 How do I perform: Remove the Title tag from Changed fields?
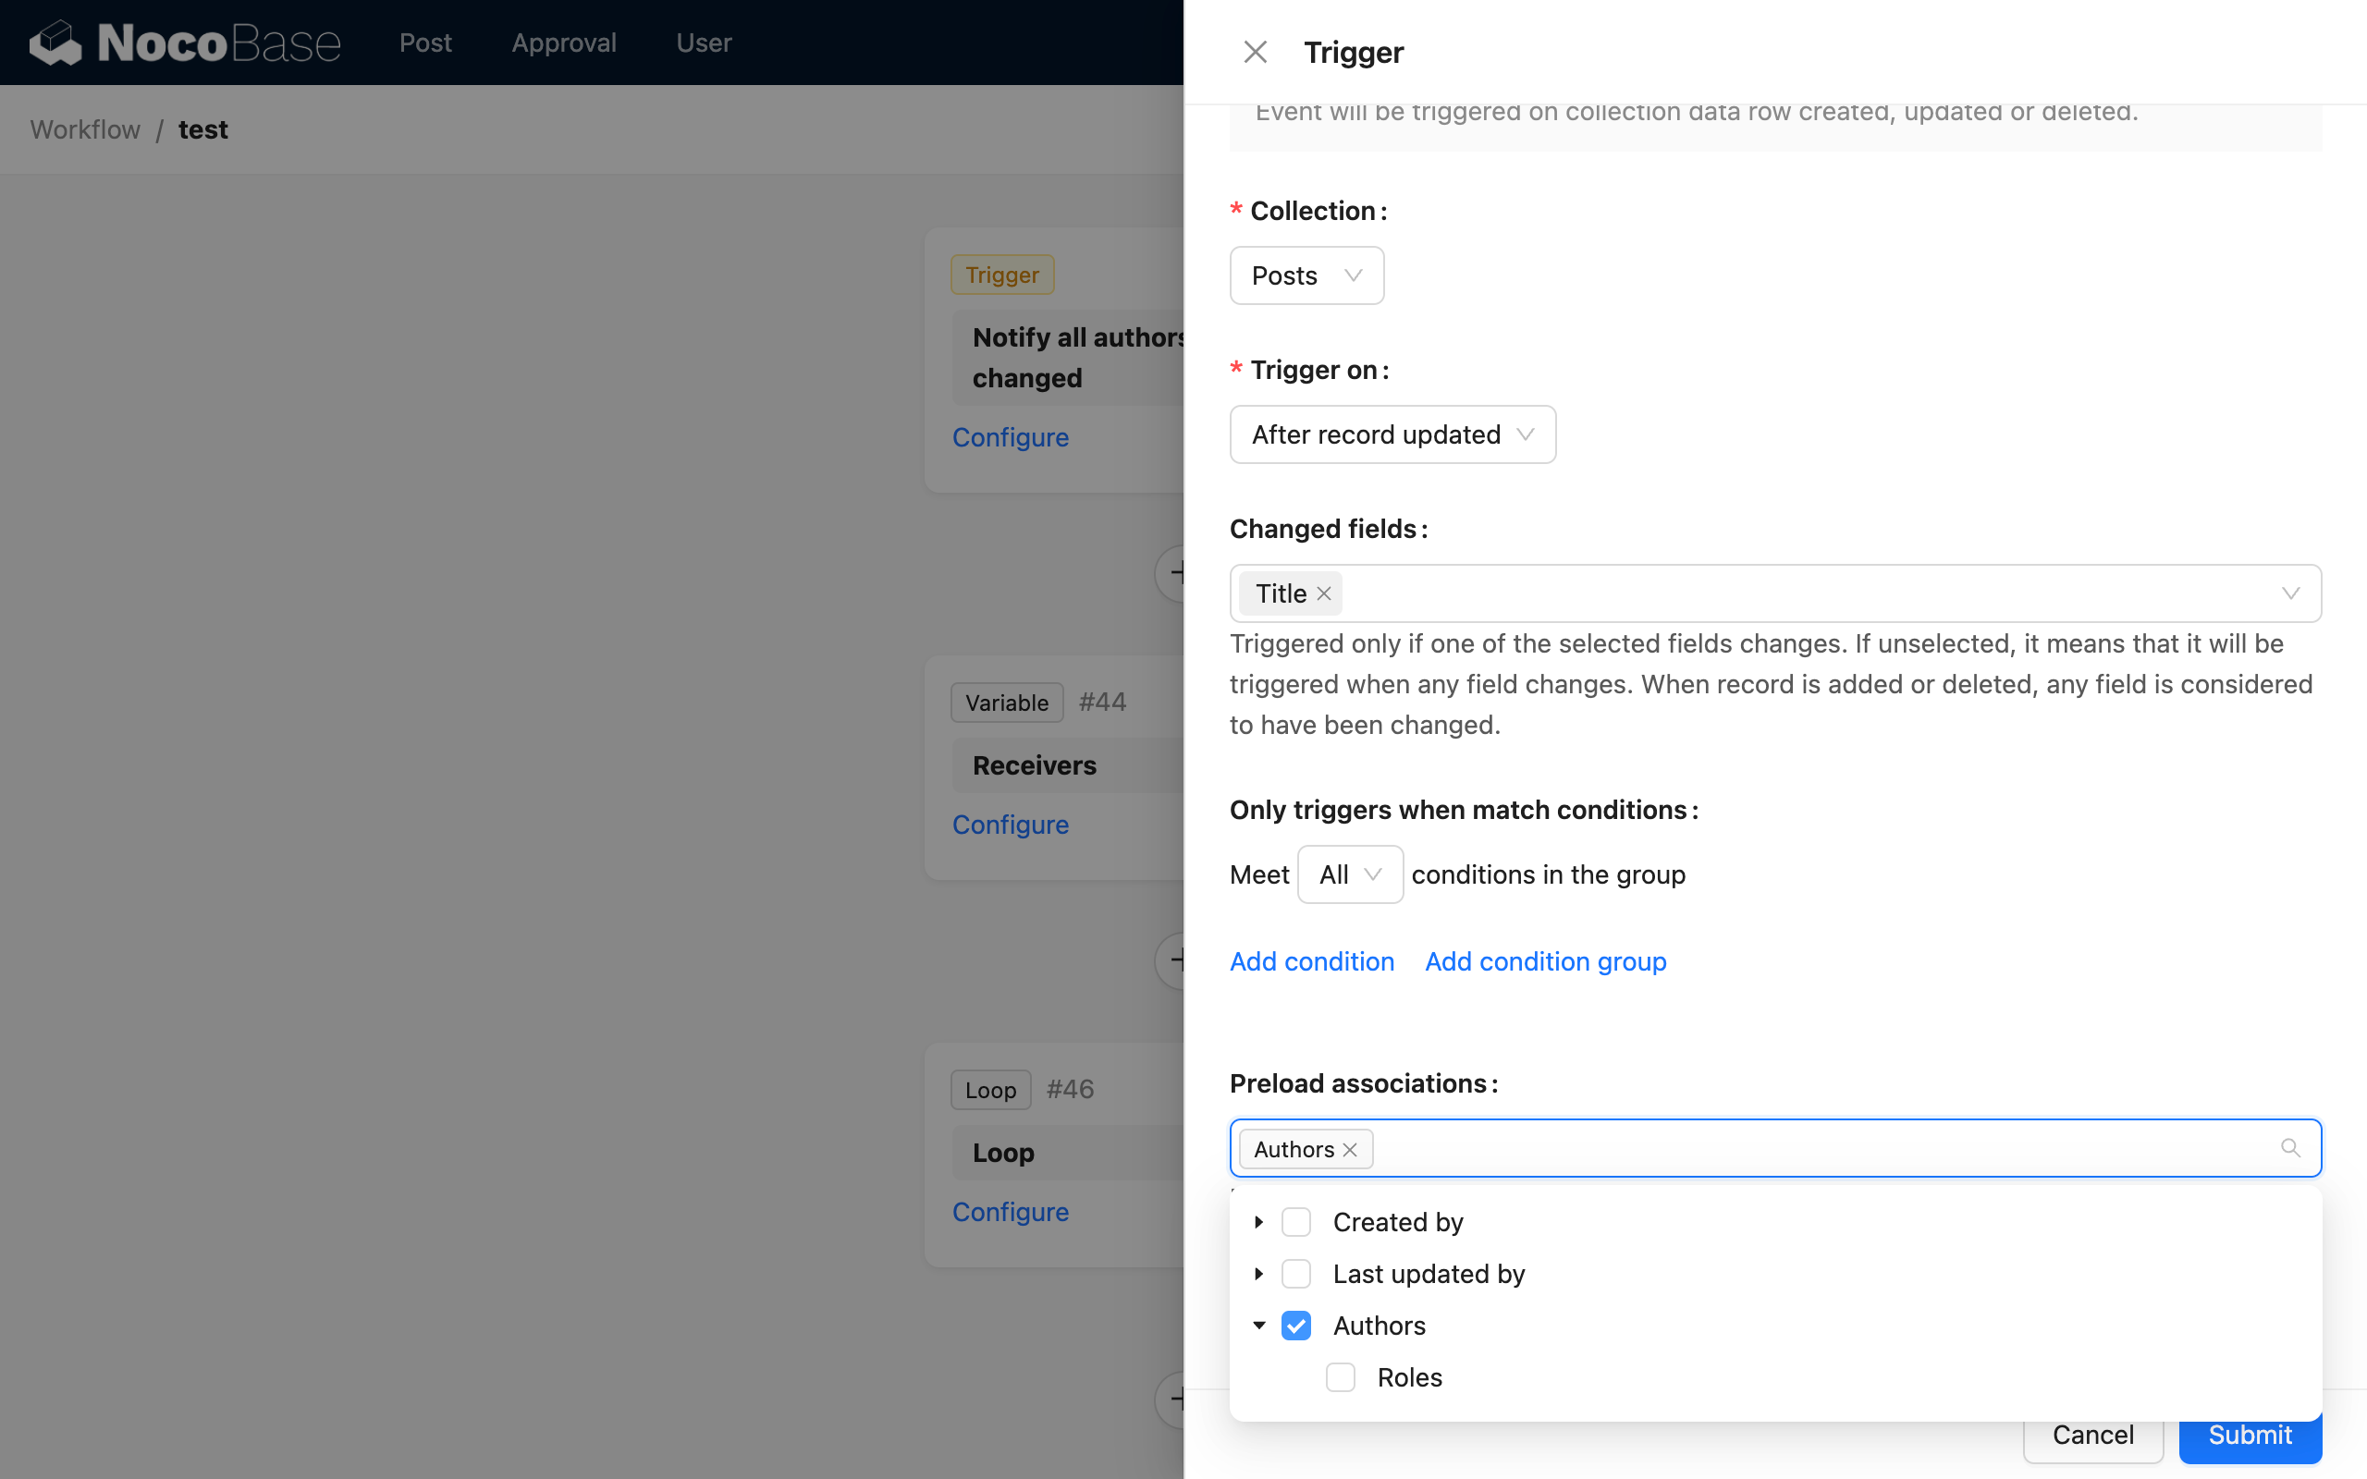(x=1323, y=593)
